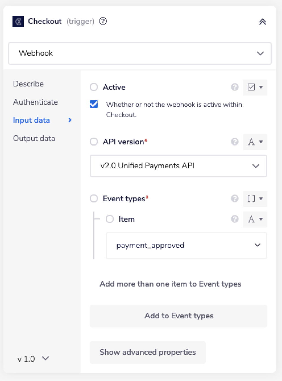Click Add to Event types button
This screenshot has height=381, width=282.
click(178, 316)
